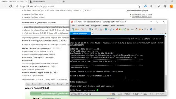Click the Highlight marker icon in Xshell
The width and height of the screenshot is (176, 99).
tap(136, 29)
